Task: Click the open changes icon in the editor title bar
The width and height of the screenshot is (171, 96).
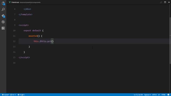Action: (161, 2)
